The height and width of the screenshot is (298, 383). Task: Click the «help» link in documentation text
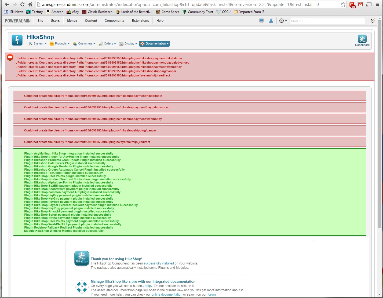148,286
